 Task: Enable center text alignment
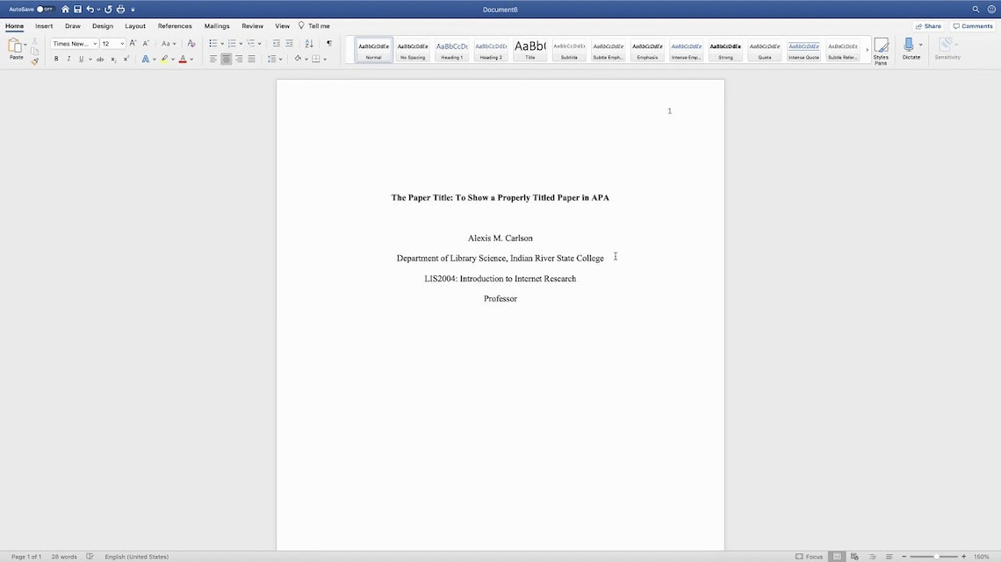tap(226, 59)
